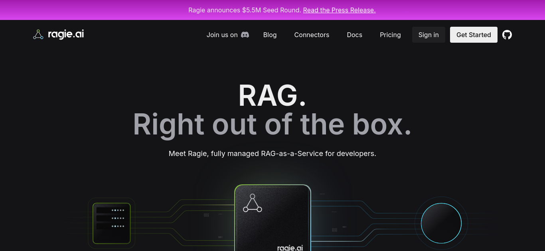Click the Get Started button
545x251 pixels.
(x=474, y=35)
